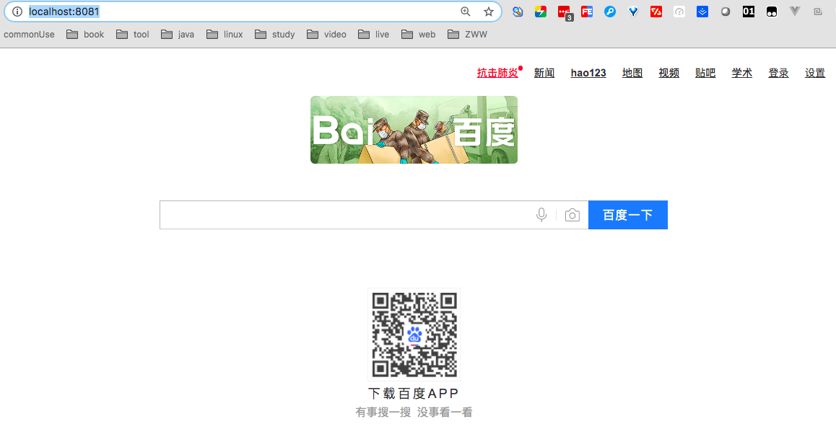
Task: Open the 贴吧 link
Action: pos(705,73)
